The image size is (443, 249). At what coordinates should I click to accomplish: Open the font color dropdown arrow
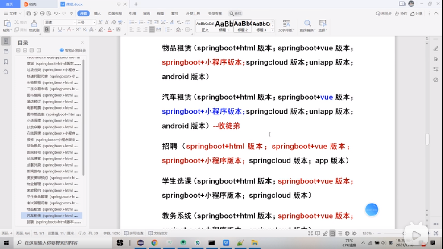(114, 29)
